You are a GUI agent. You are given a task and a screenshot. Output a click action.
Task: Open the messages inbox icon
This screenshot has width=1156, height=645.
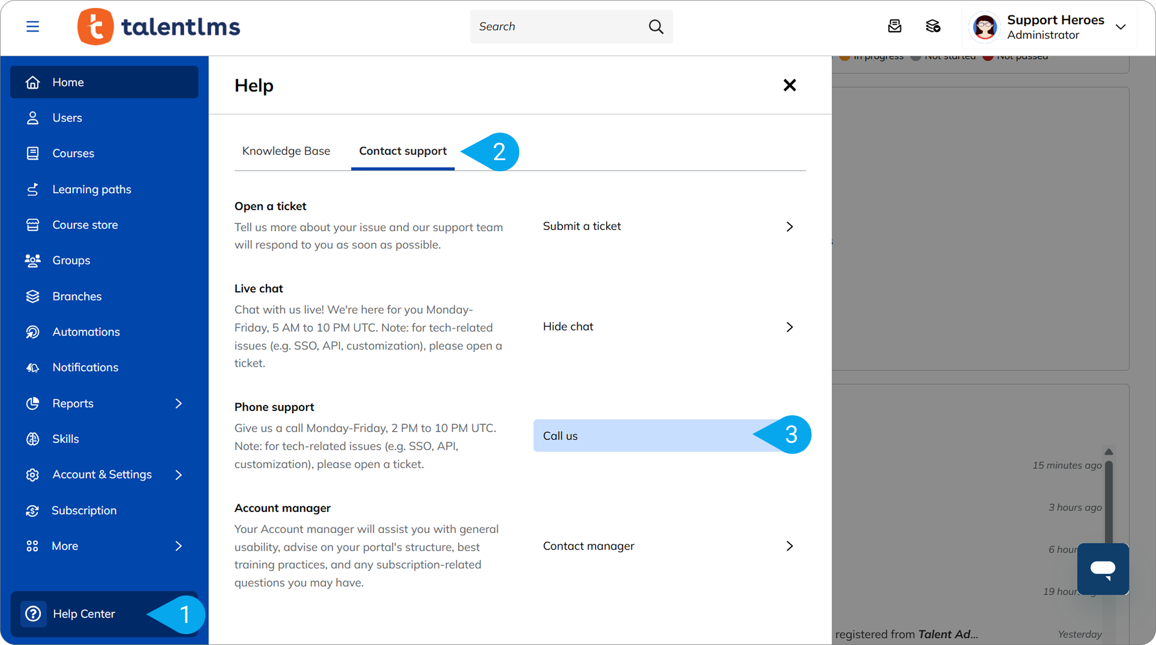point(894,27)
